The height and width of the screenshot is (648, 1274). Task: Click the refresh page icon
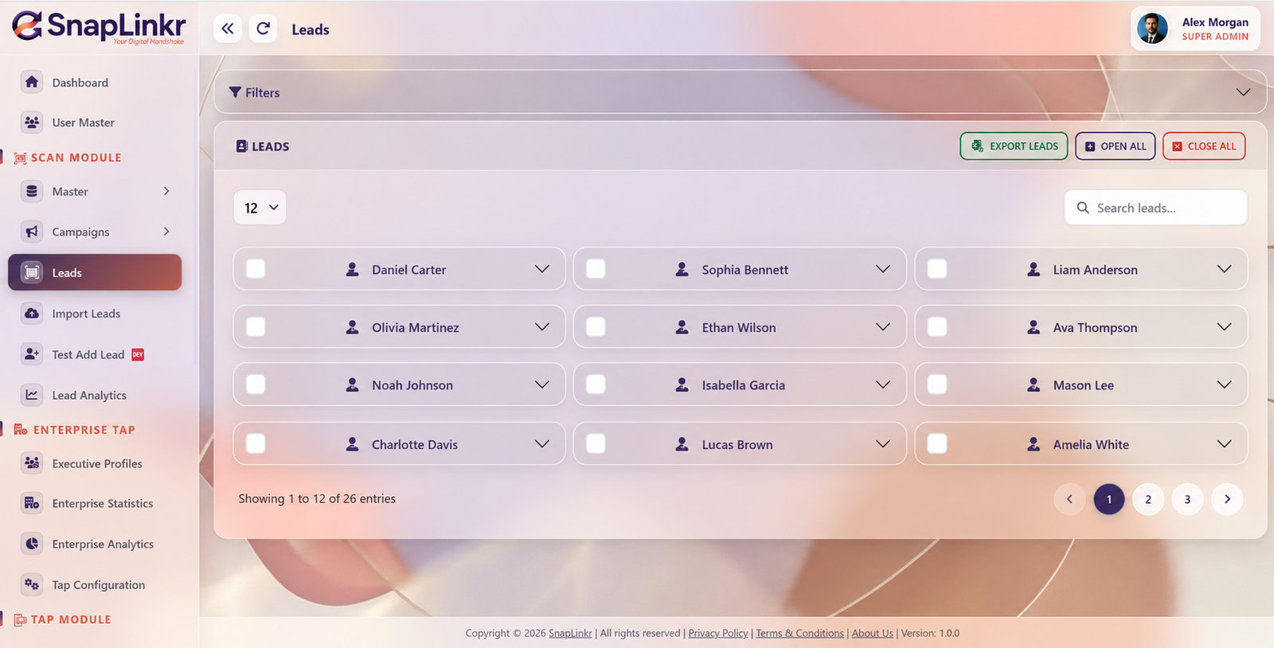click(263, 29)
